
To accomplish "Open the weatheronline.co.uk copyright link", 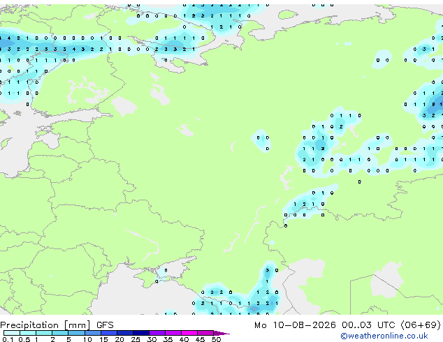I will click(384, 336).
